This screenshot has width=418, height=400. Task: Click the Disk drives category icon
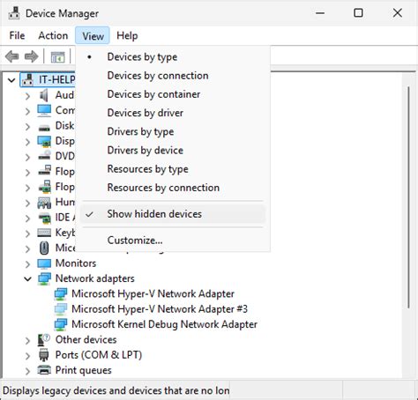[44, 128]
